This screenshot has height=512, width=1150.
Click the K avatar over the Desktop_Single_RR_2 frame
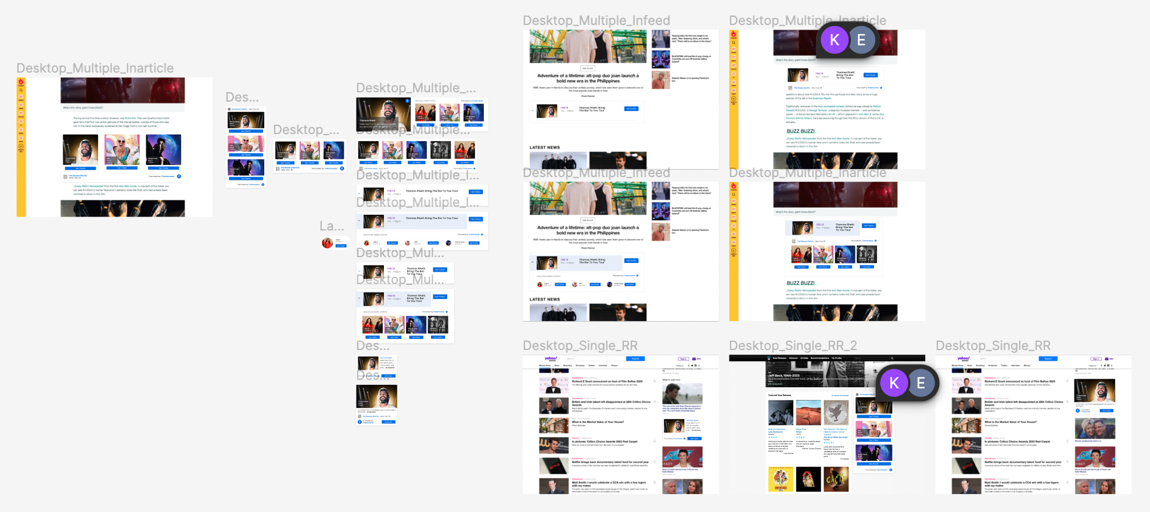(x=894, y=383)
